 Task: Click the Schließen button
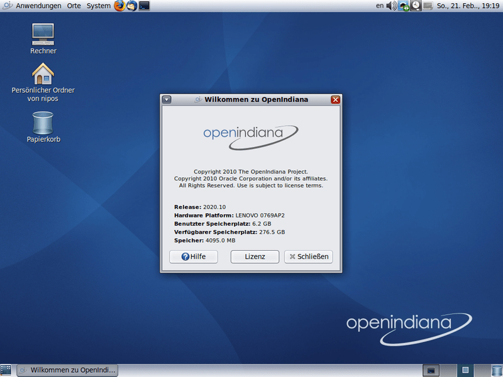[308, 256]
